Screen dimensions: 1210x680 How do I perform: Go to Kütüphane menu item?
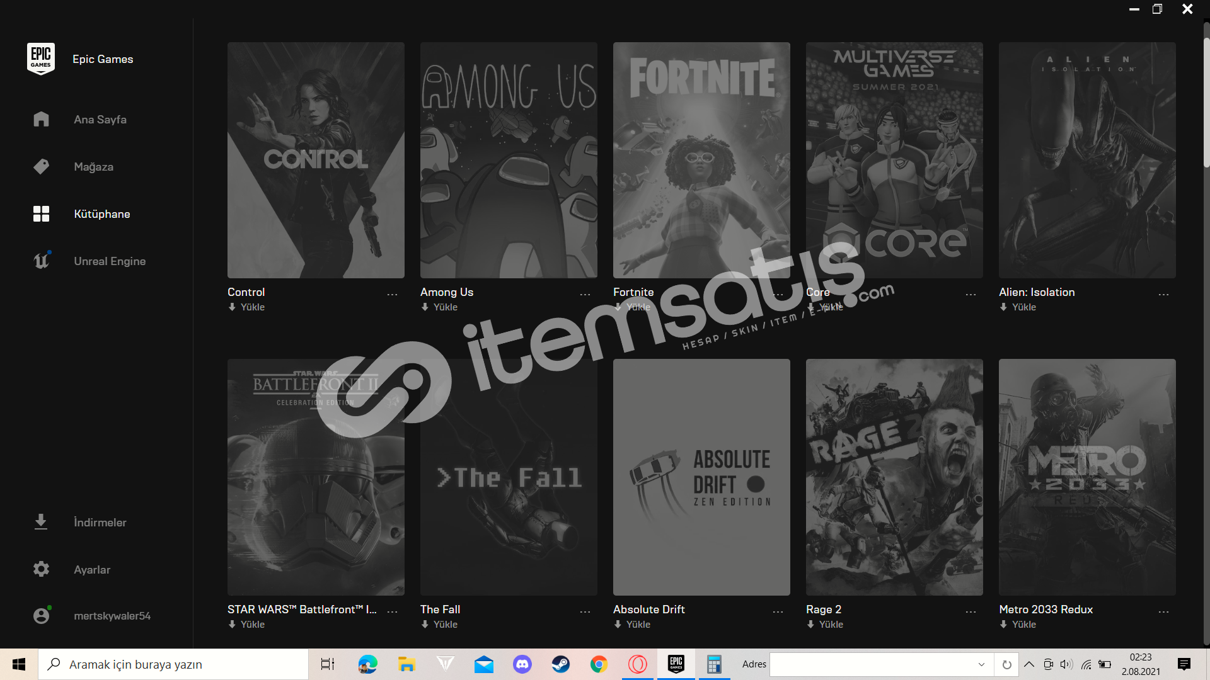(x=101, y=214)
